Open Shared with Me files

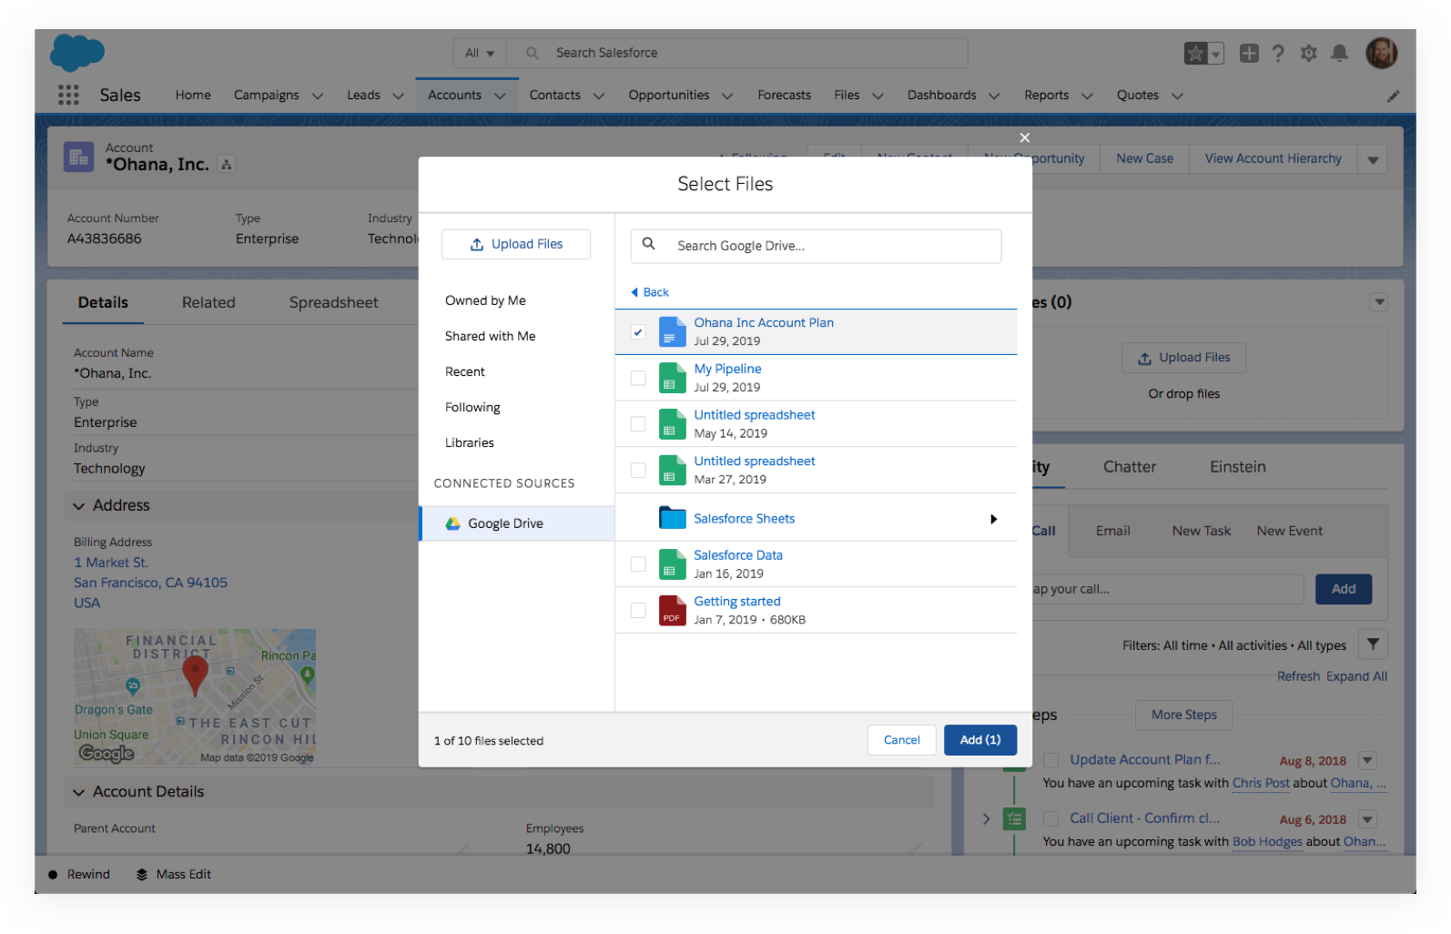(x=490, y=336)
